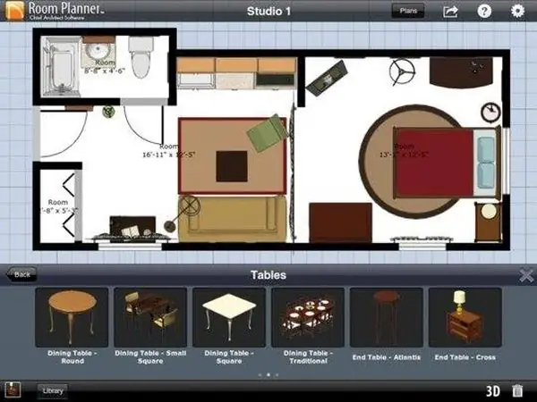Go to the first library page dot
Image resolution: width=537 pixels, height=402 pixels.
click(x=260, y=375)
